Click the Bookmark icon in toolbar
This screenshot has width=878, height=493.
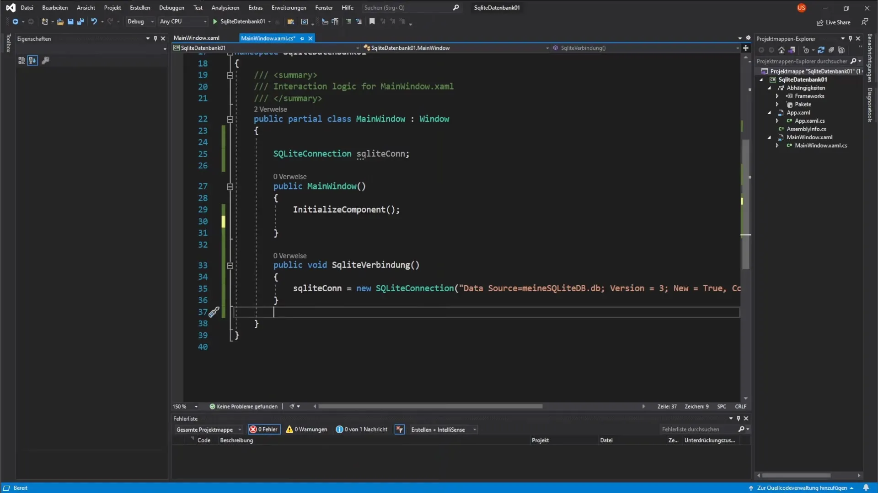(372, 21)
